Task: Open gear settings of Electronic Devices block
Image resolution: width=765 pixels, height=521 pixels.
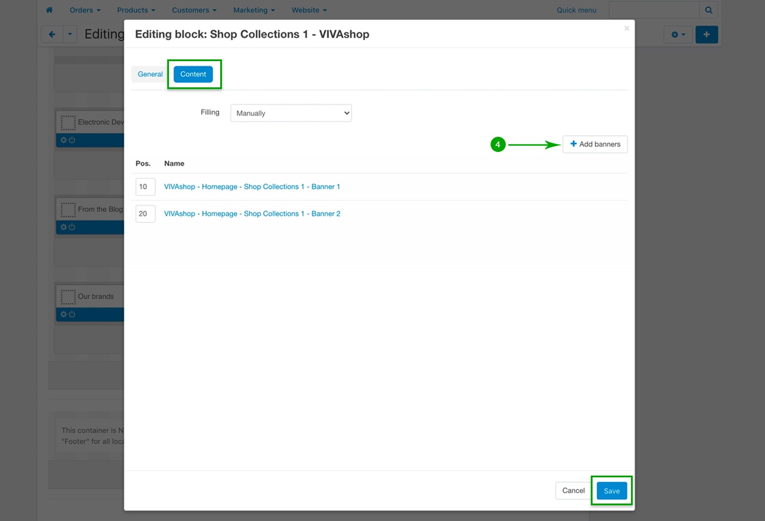Action: [x=64, y=140]
